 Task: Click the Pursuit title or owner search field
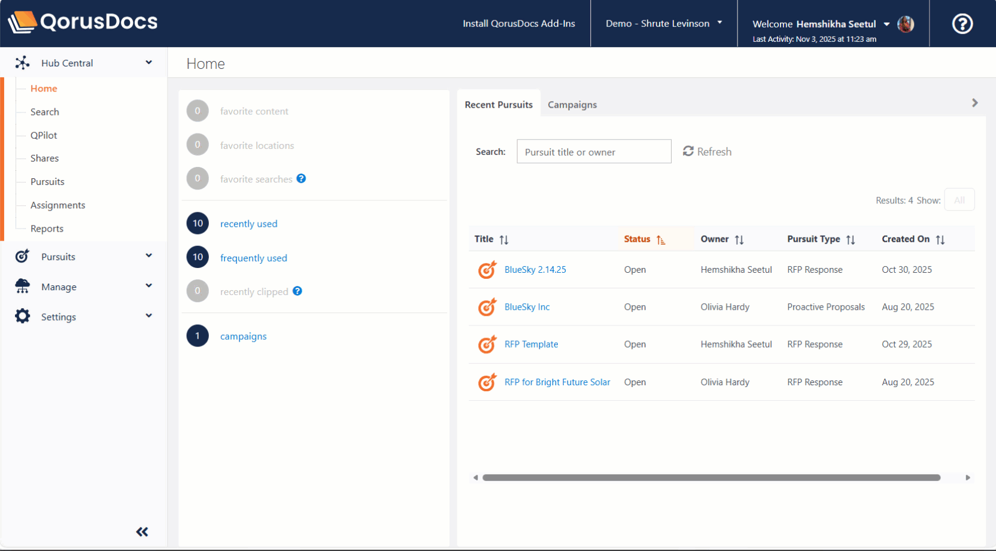pyautogui.click(x=593, y=152)
